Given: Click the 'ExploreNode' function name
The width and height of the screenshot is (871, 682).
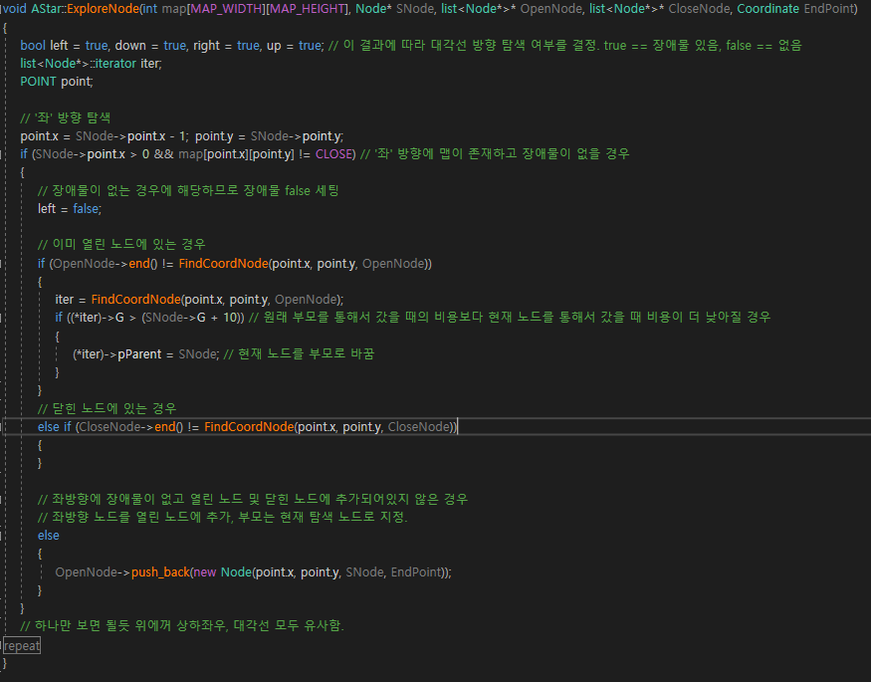Looking at the screenshot, I should 103,9.
